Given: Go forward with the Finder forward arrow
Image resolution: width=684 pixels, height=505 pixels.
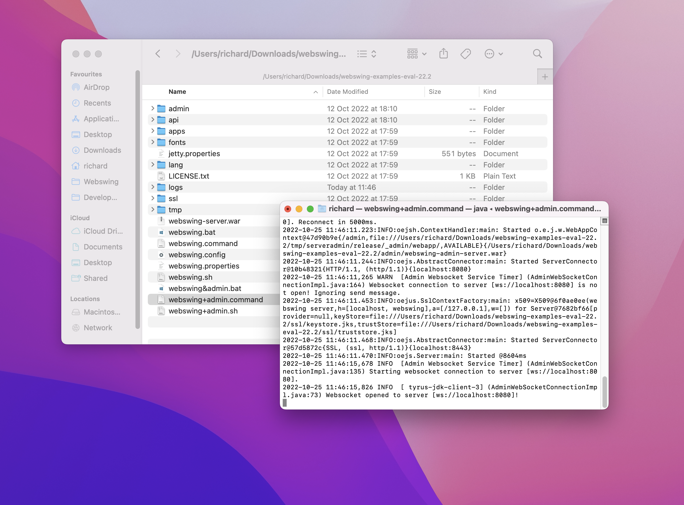Looking at the screenshot, I should [178, 54].
